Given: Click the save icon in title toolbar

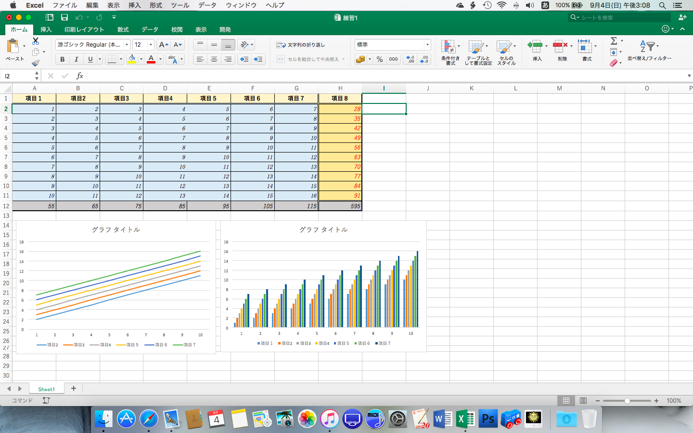Looking at the screenshot, I should (x=64, y=17).
